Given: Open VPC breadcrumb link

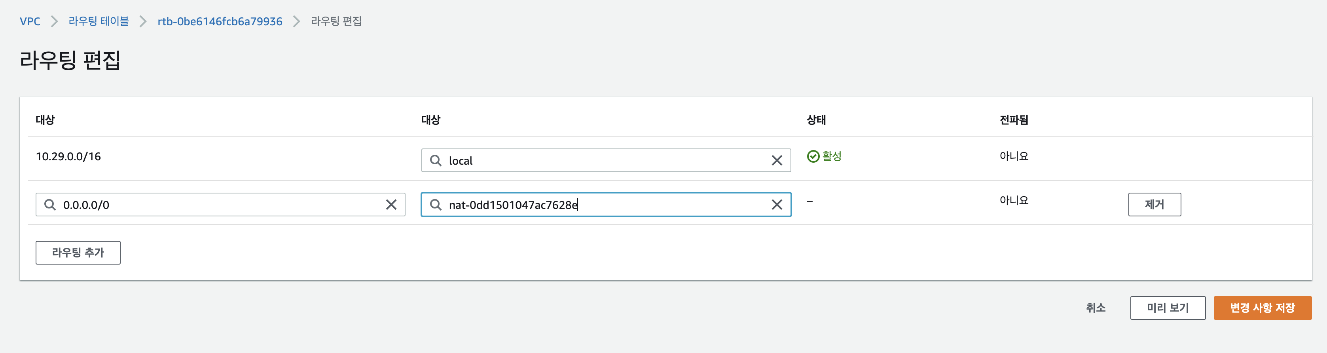Looking at the screenshot, I should (x=30, y=21).
